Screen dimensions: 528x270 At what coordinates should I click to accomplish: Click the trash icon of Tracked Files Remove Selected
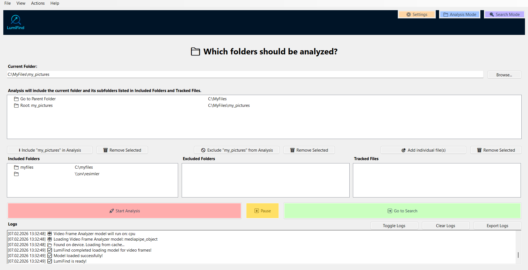(x=479, y=150)
